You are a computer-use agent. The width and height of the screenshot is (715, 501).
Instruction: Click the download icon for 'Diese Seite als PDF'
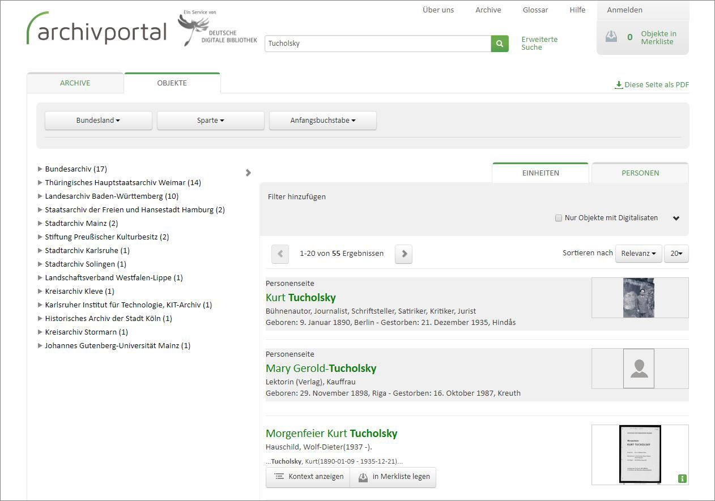tap(618, 84)
